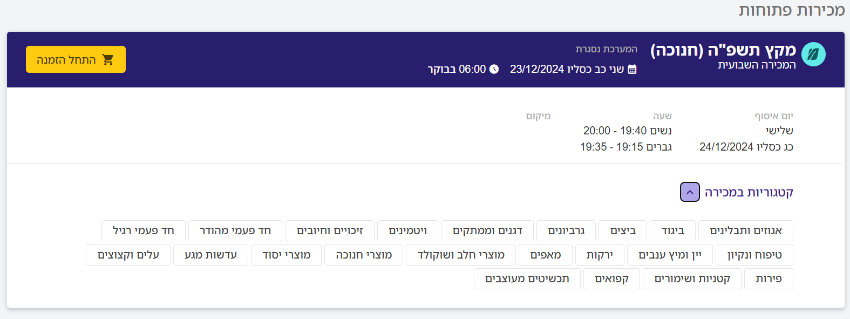Open the ויטמינים category
This screenshot has width=850, height=319.
pos(407,230)
